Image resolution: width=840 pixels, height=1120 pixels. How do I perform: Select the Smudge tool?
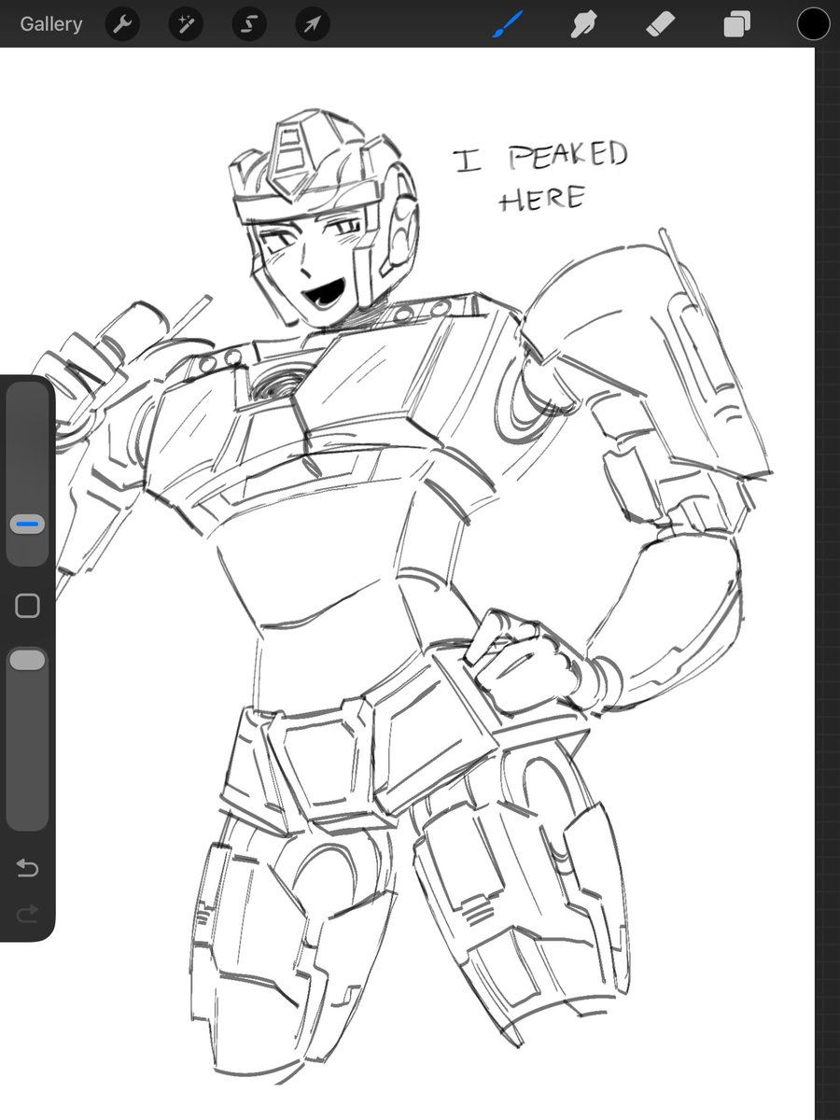point(584,24)
